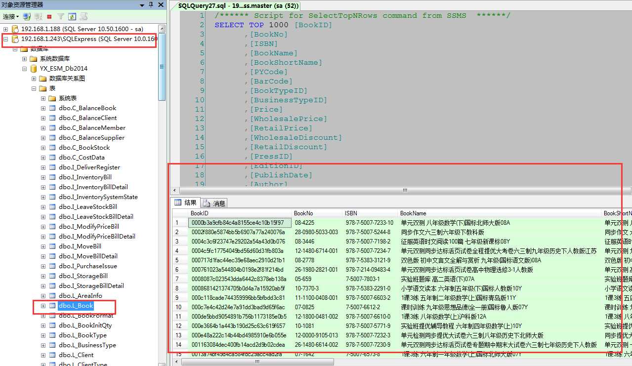The image size is (632, 366).
Task: Click the BookID column header
Action: [240, 213]
